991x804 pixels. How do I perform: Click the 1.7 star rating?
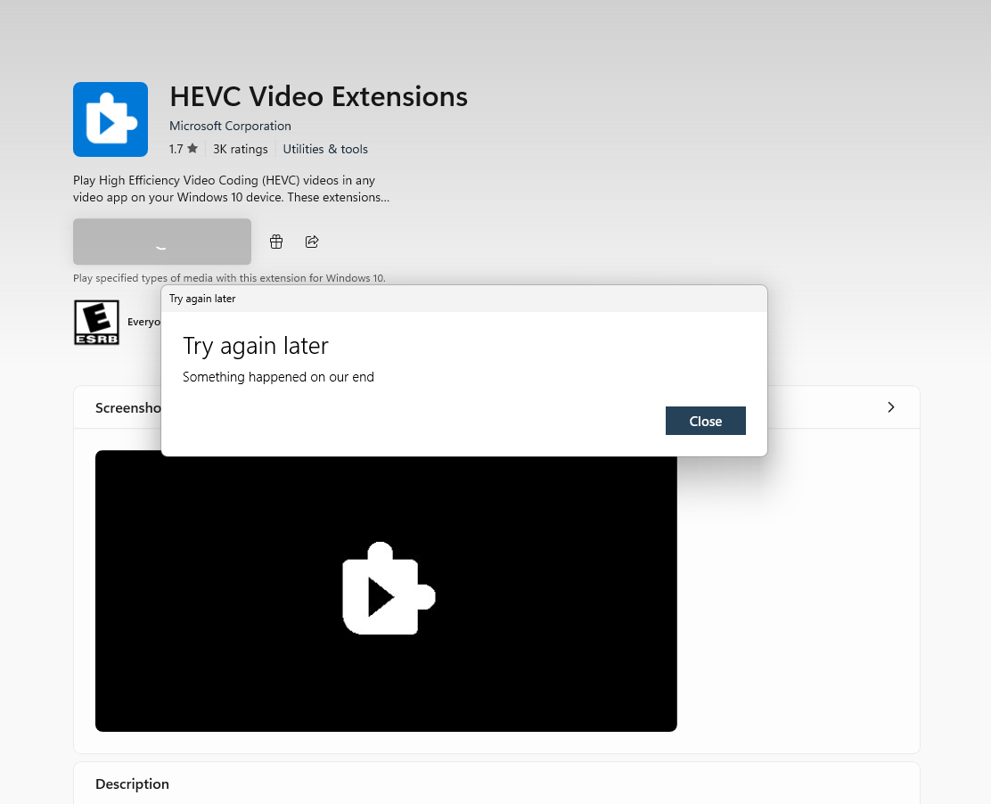click(184, 149)
